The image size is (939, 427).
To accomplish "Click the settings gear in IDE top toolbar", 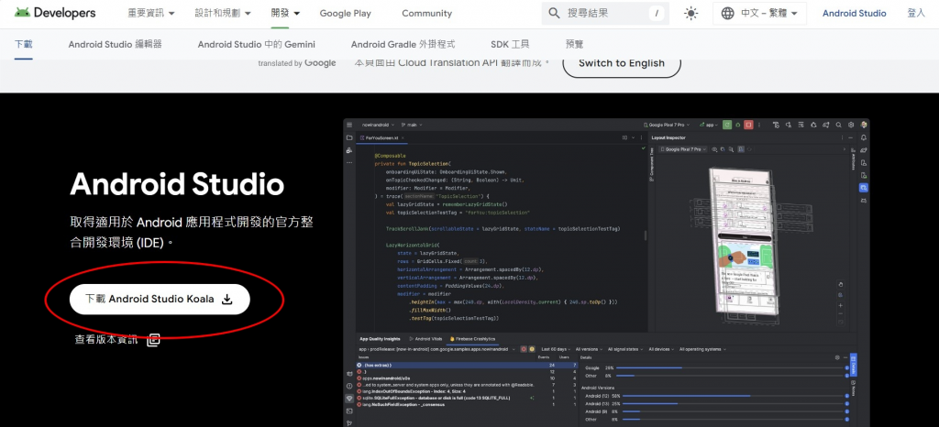I will coord(851,125).
